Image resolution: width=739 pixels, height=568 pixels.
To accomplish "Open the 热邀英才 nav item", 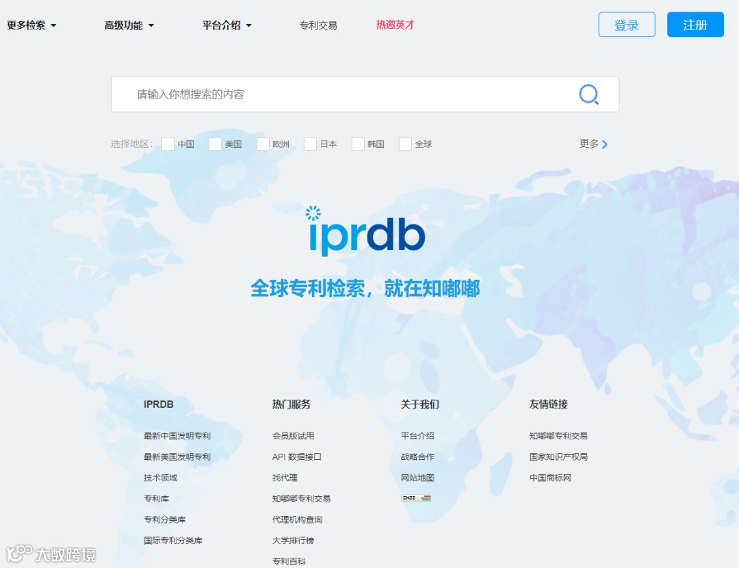I will [x=395, y=25].
